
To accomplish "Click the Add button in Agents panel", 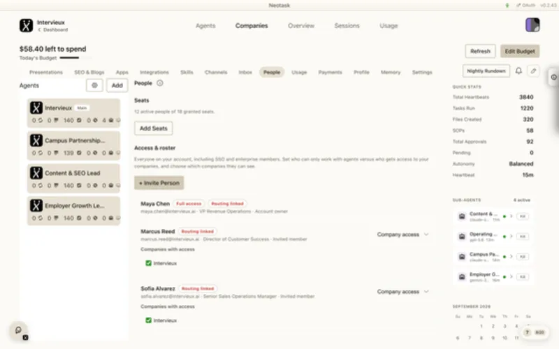I will [x=117, y=85].
